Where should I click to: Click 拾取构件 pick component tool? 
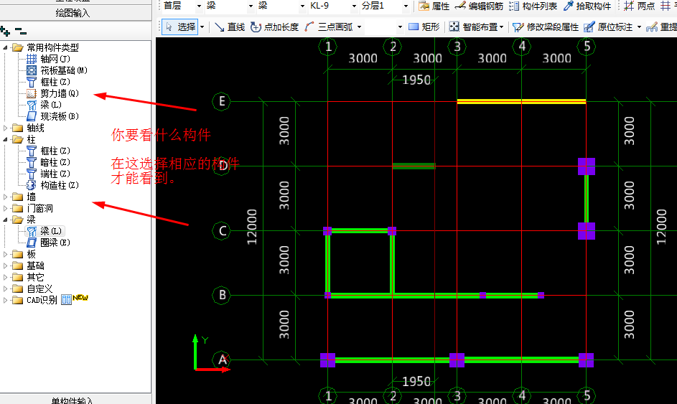[x=587, y=6]
